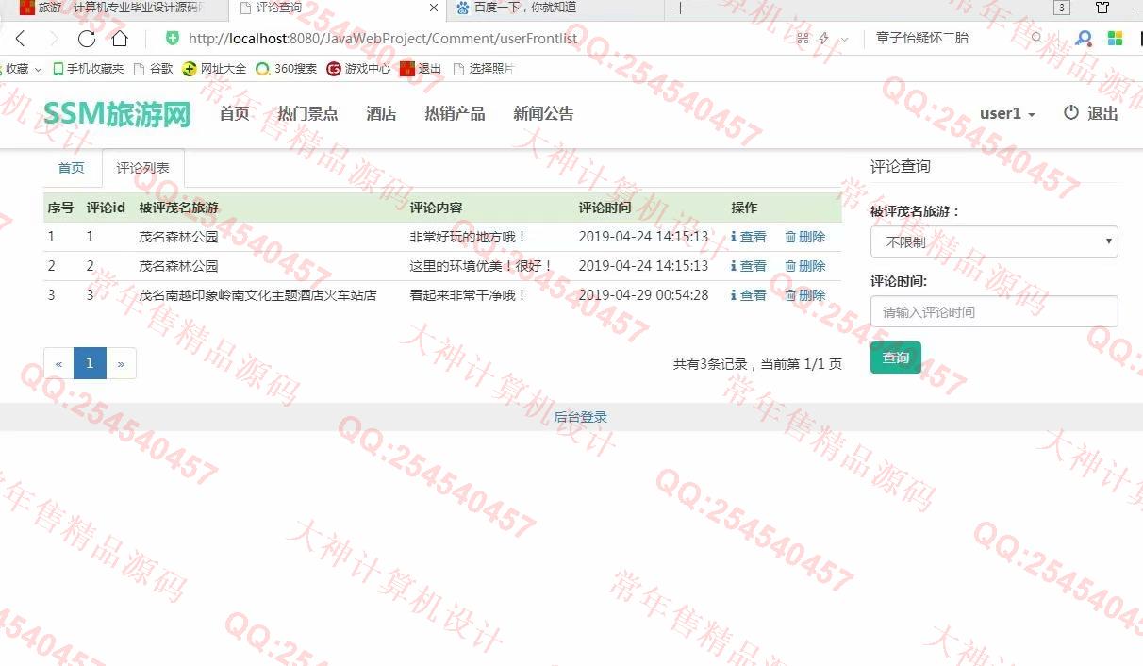Viewport: 1143px width, 666px height.
Task: Click the tab counter box showing 3
Action: pyautogui.click(x=1062, y=8)
